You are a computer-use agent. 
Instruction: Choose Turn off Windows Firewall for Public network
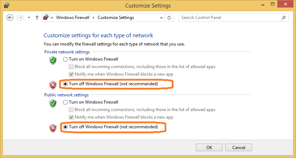click(x=65, y=127)
